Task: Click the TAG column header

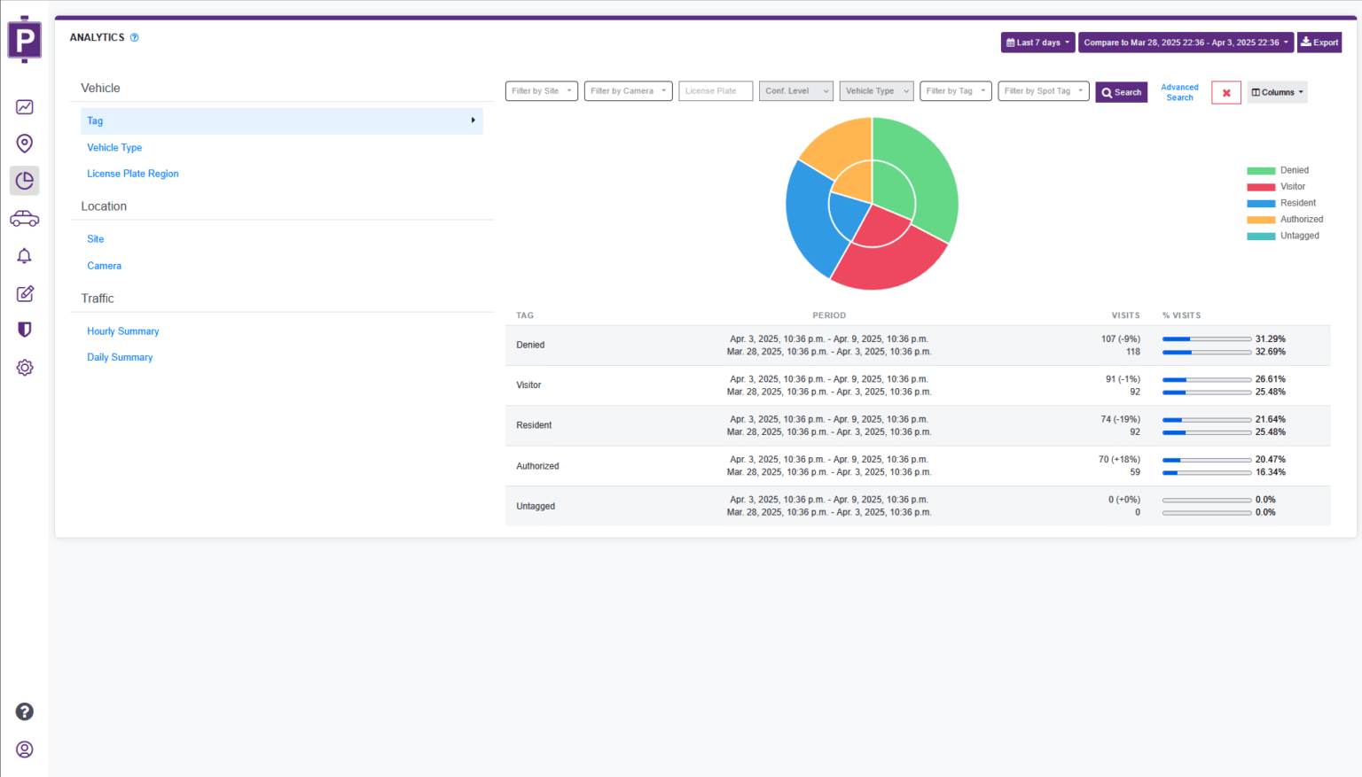Action: [x=525, y=315]
